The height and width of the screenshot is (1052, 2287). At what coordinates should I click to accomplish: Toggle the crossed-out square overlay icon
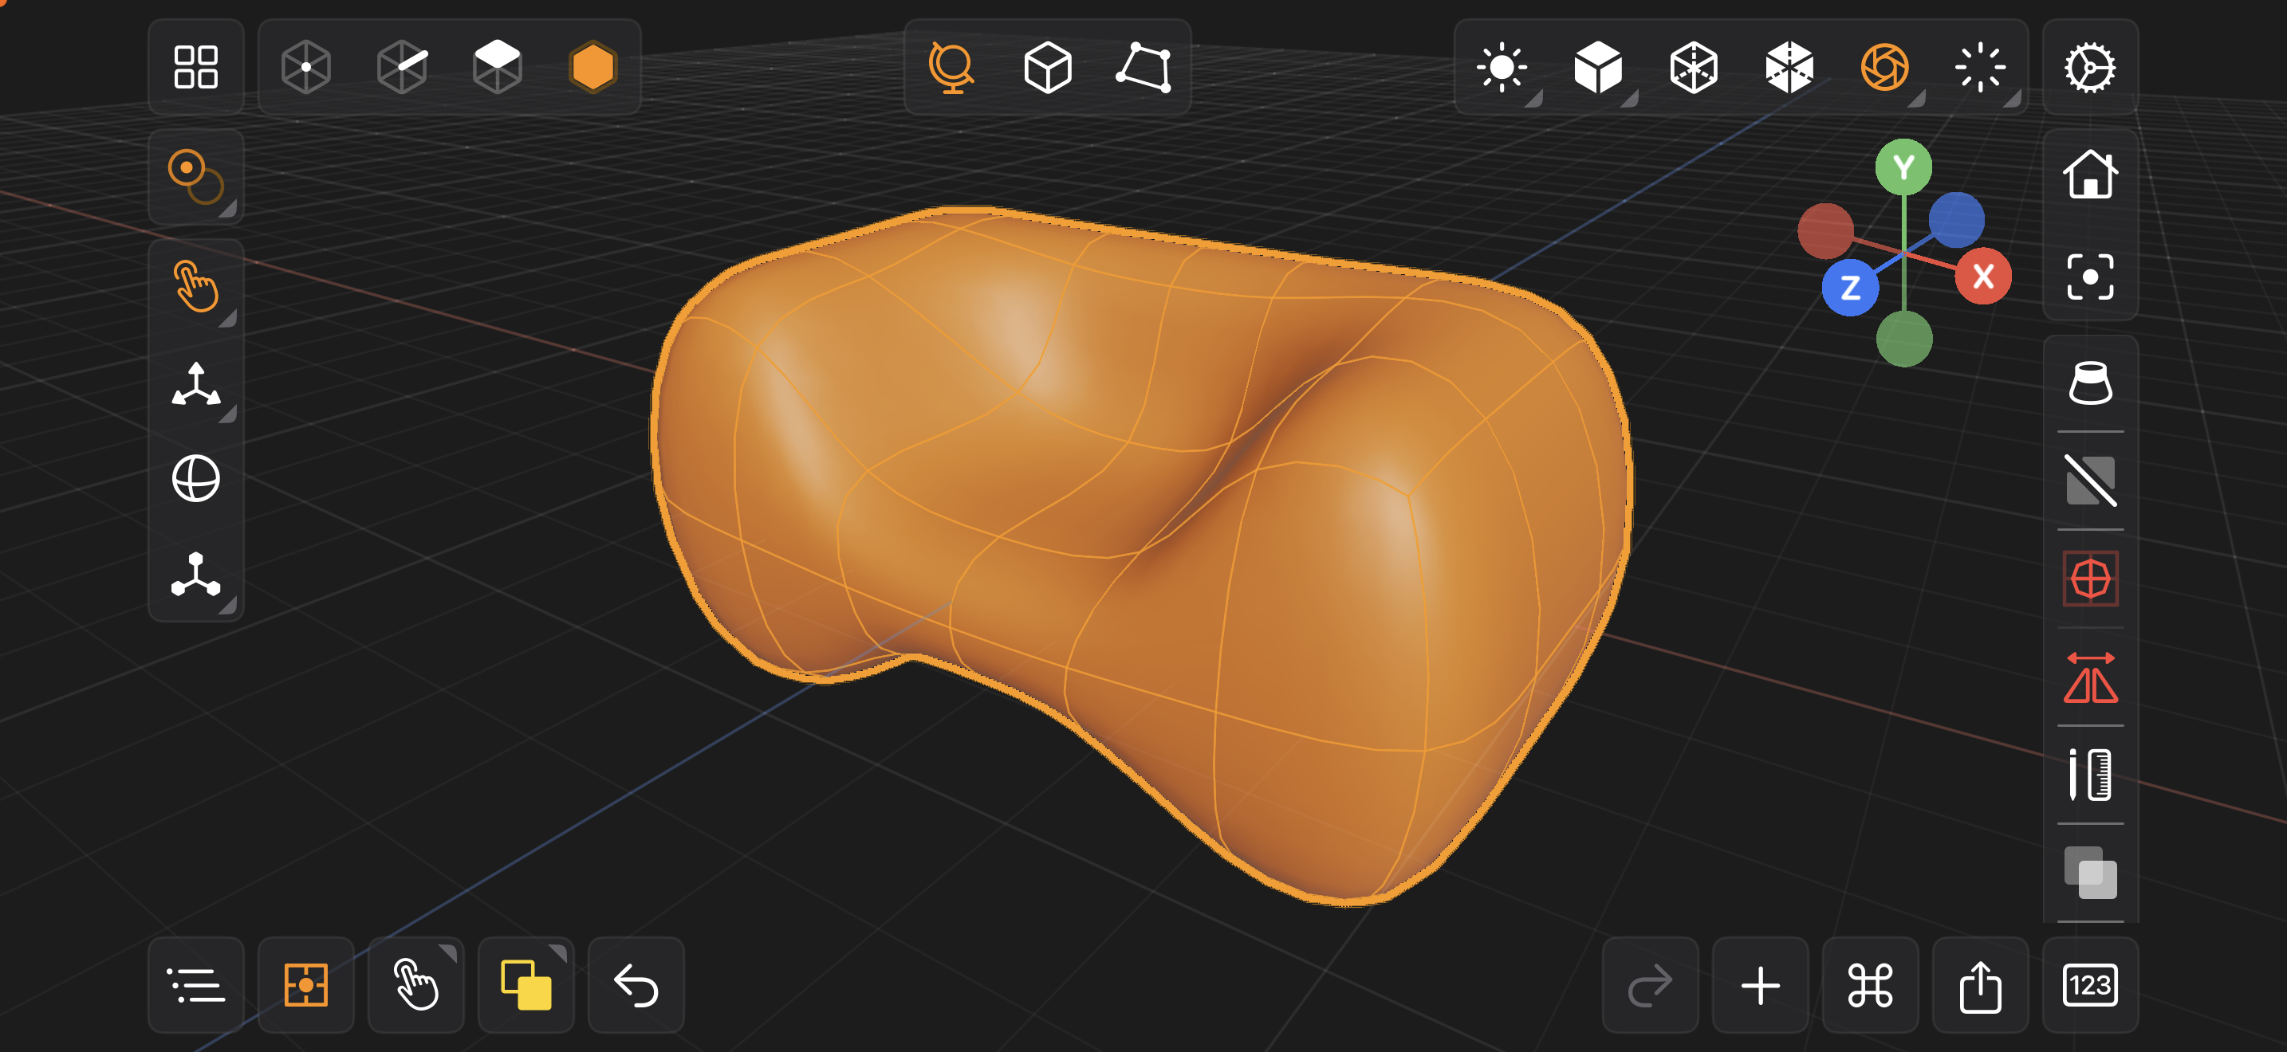click(x=2090, y=481)
